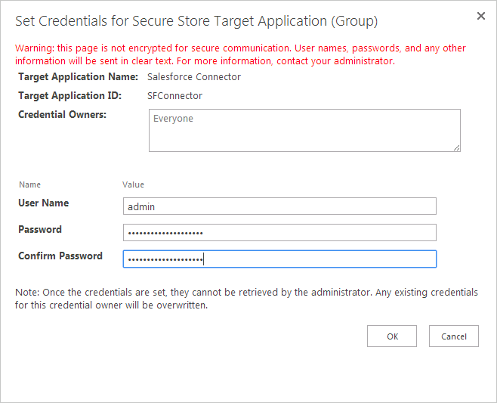The height and width of the screenshot is (403, 497).
Task: Click the User Name field label
Action: (43, 203)
